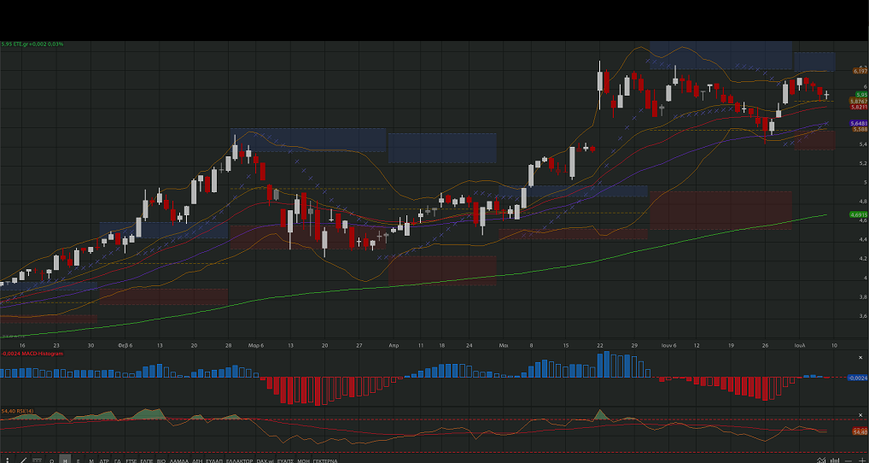The width and height of the screenshot is (869, 463).
Task: Switch to the ΕΥΔΑΠ symbol tab
Action: tap(214, 460)
